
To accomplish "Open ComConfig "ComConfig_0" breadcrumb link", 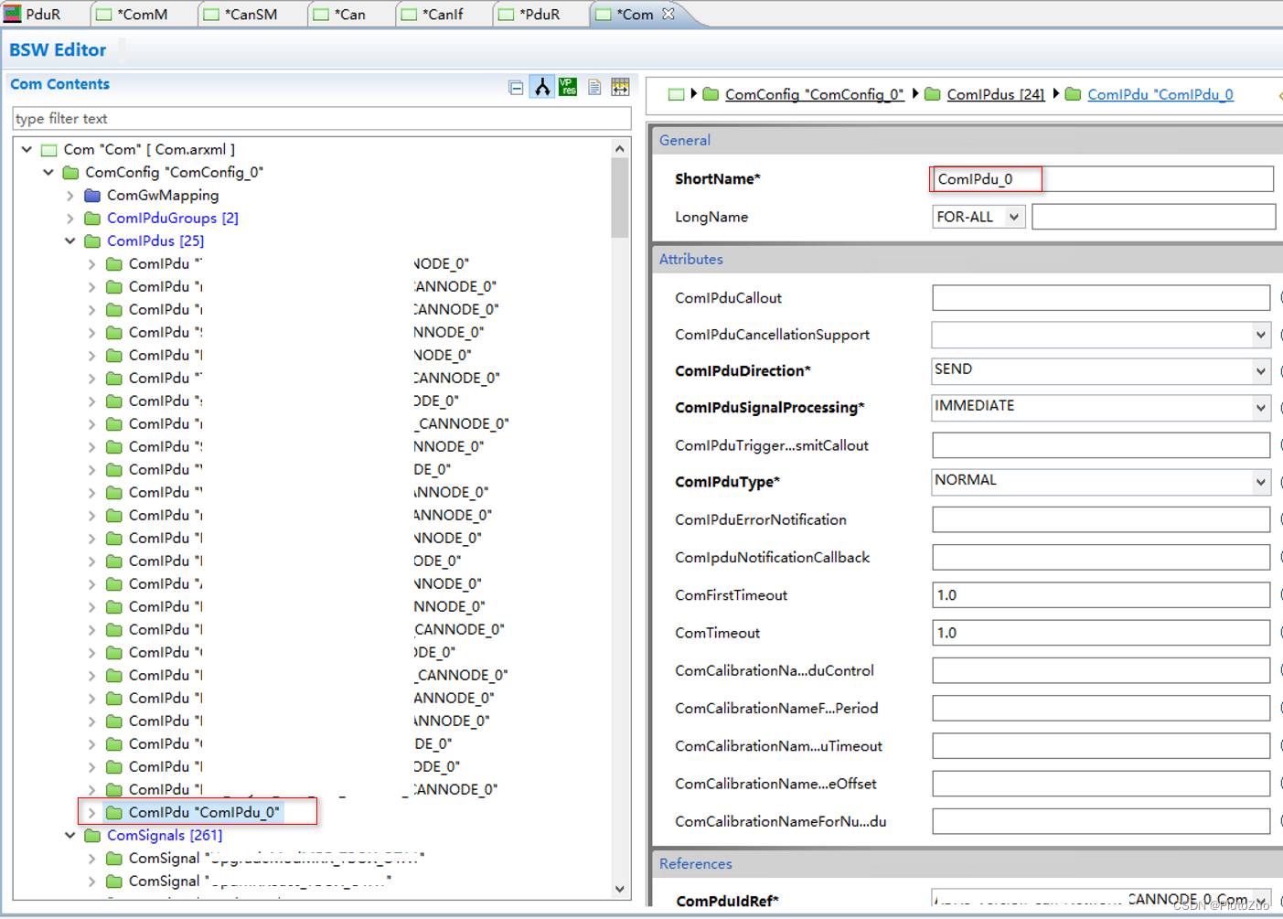I will point(814,94).
